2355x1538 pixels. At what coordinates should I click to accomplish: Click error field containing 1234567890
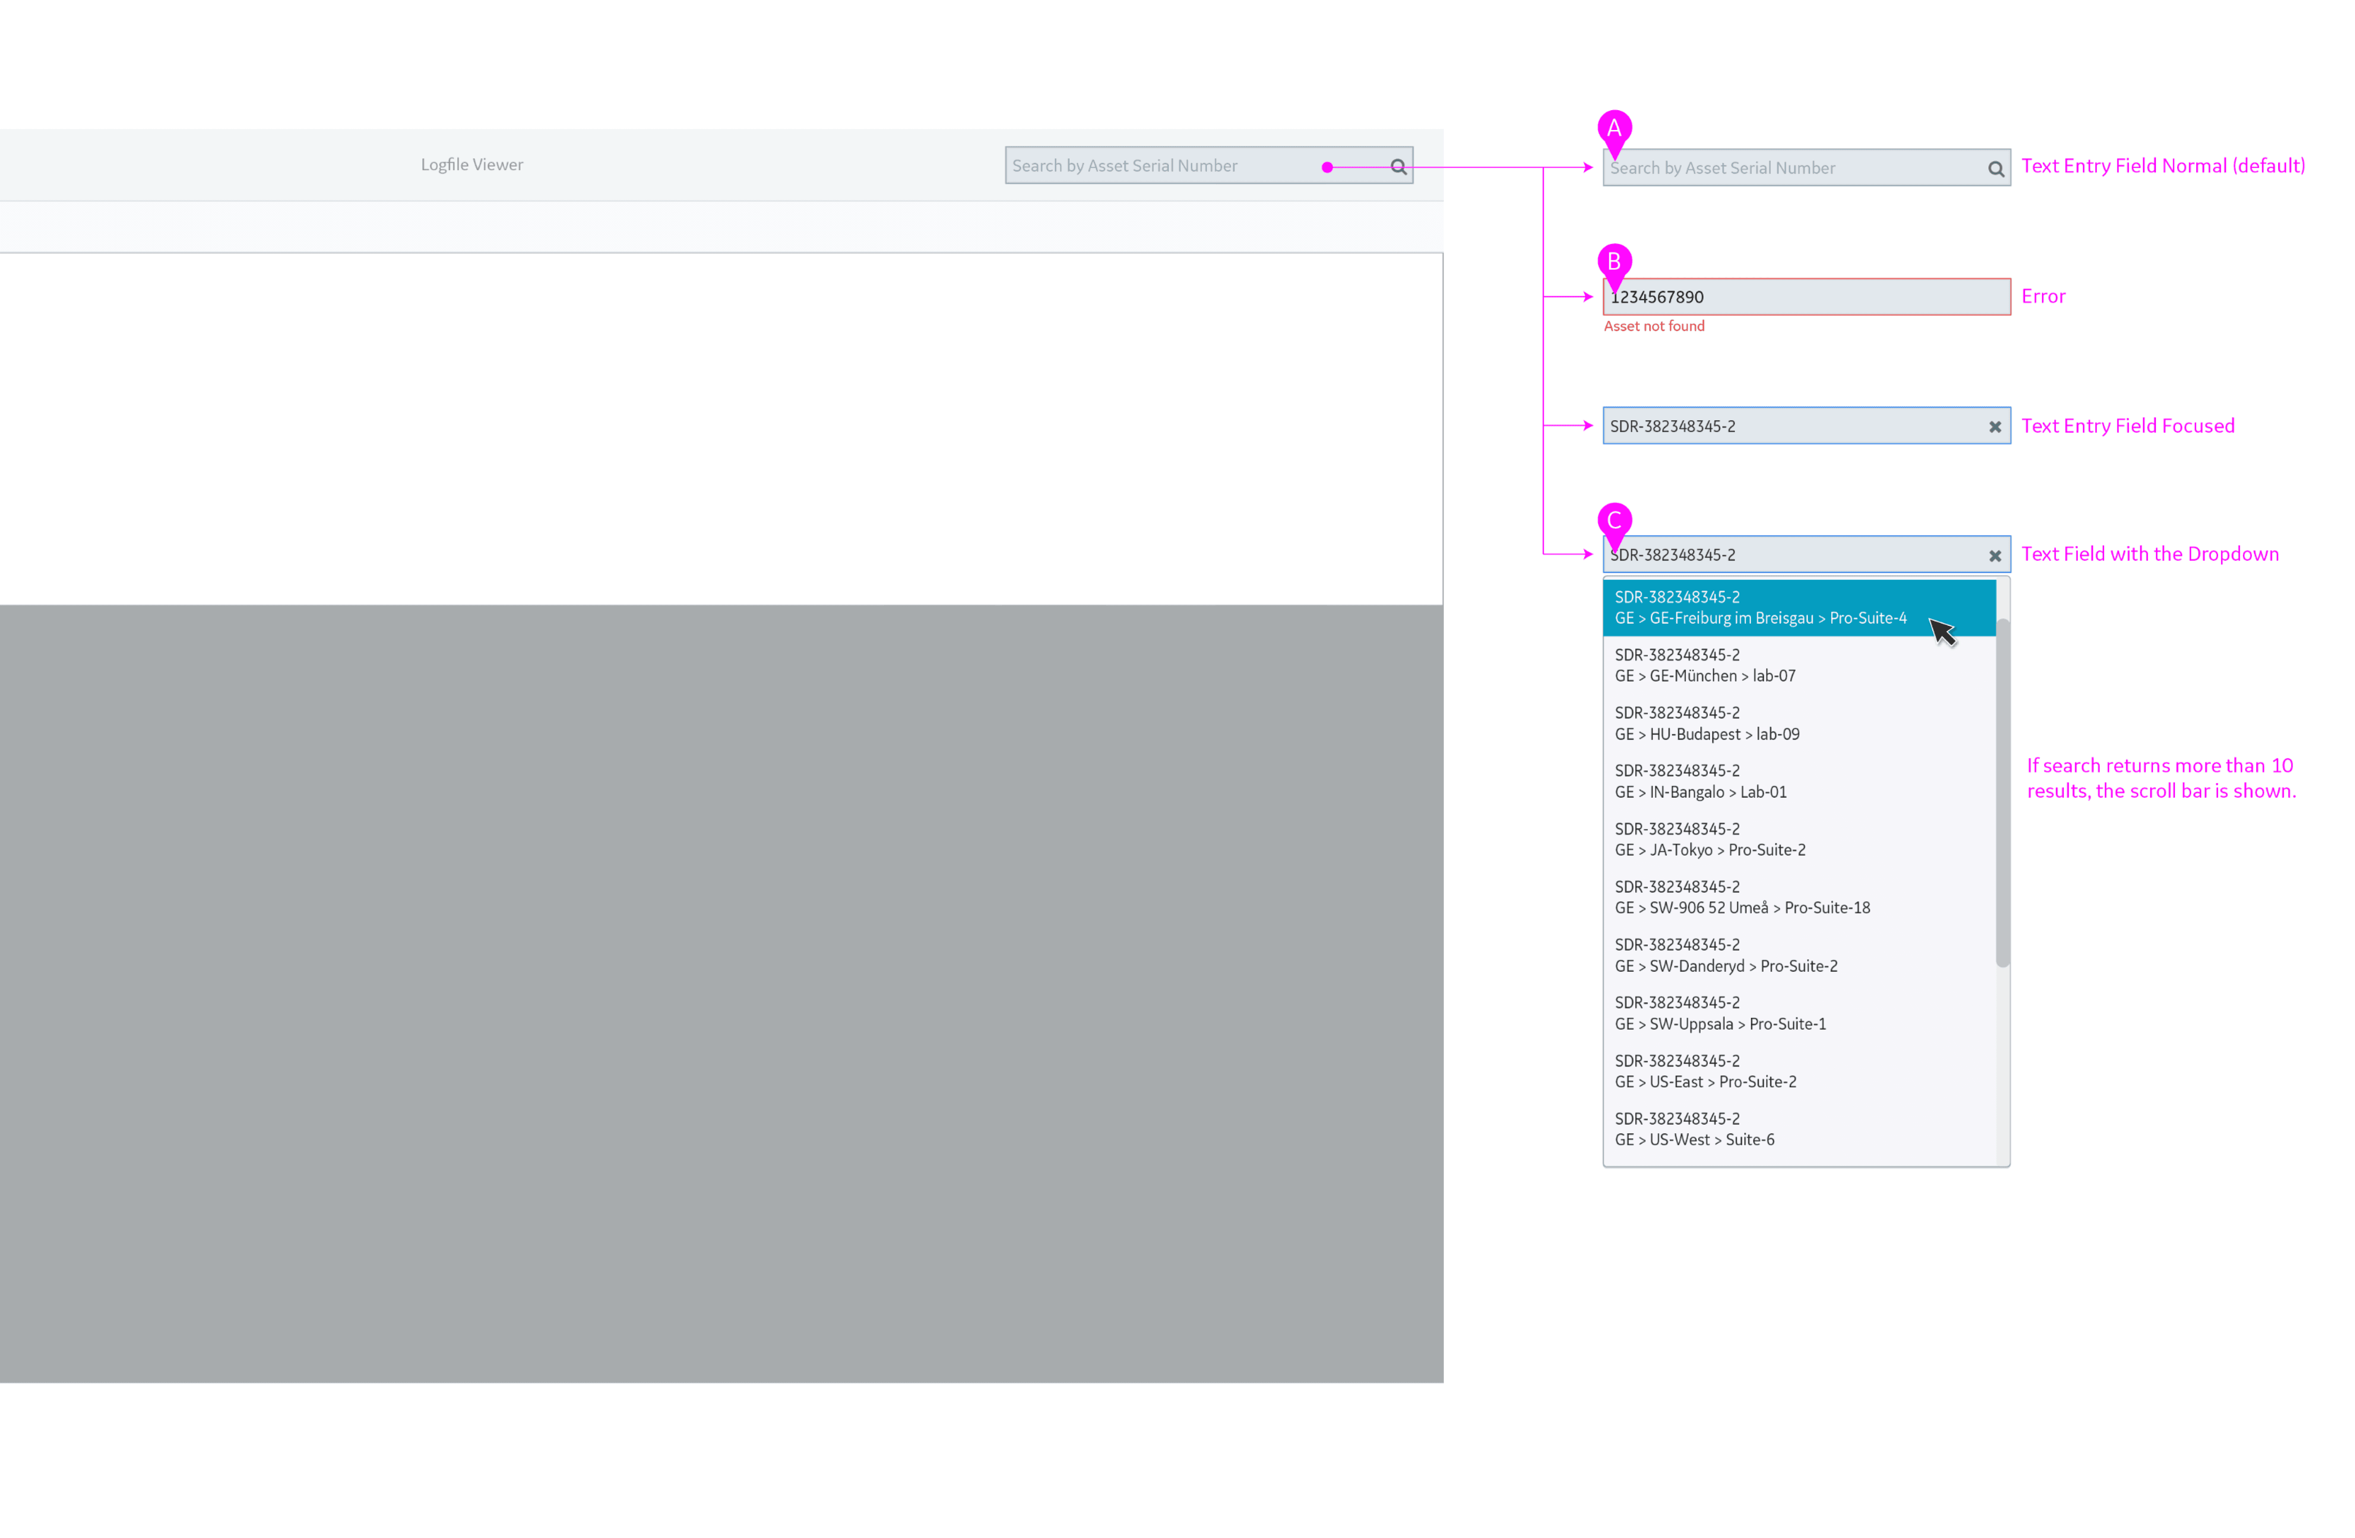point(1805,297)
